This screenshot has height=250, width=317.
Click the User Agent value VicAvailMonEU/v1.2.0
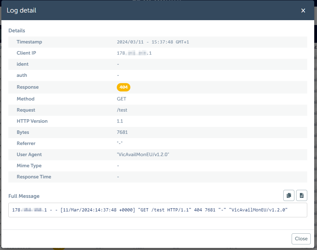(x=143, y=154)
